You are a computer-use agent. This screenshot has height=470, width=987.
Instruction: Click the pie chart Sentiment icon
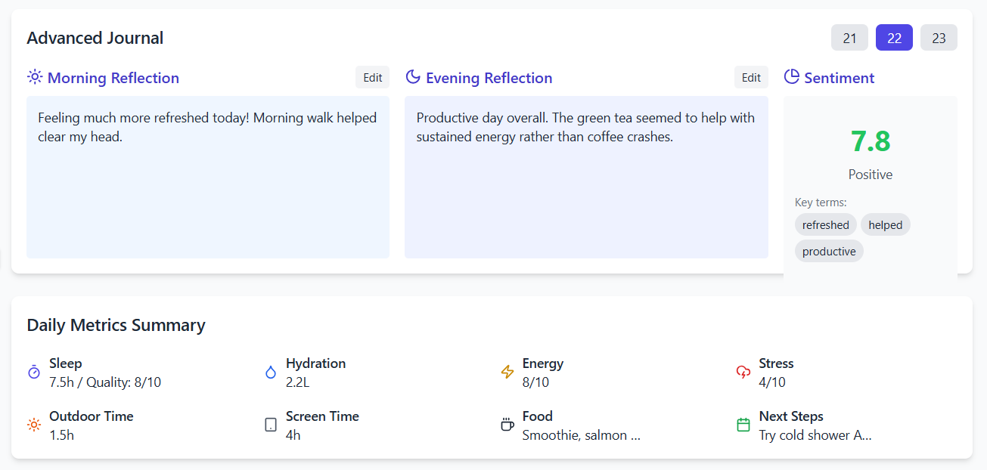791,77
